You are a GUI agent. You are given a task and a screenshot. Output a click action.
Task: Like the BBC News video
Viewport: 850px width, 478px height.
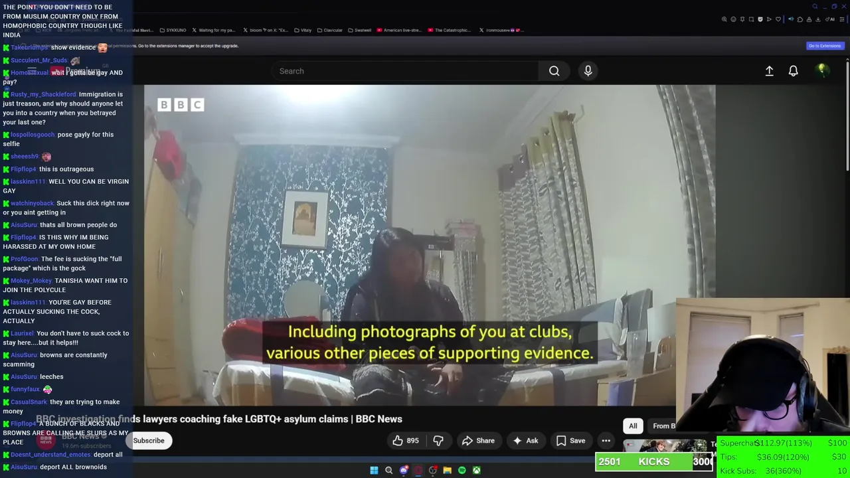pyautogui.click(x=405, y=441)
